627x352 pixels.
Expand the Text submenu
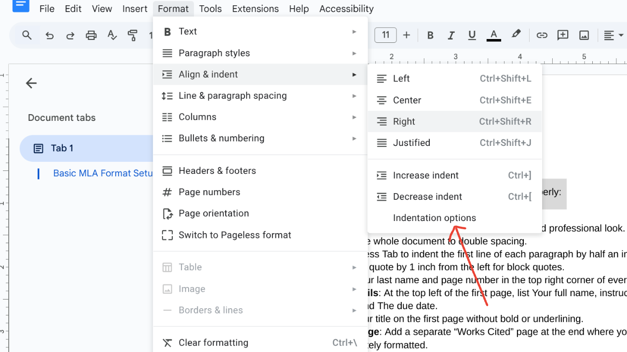point(187,31)
